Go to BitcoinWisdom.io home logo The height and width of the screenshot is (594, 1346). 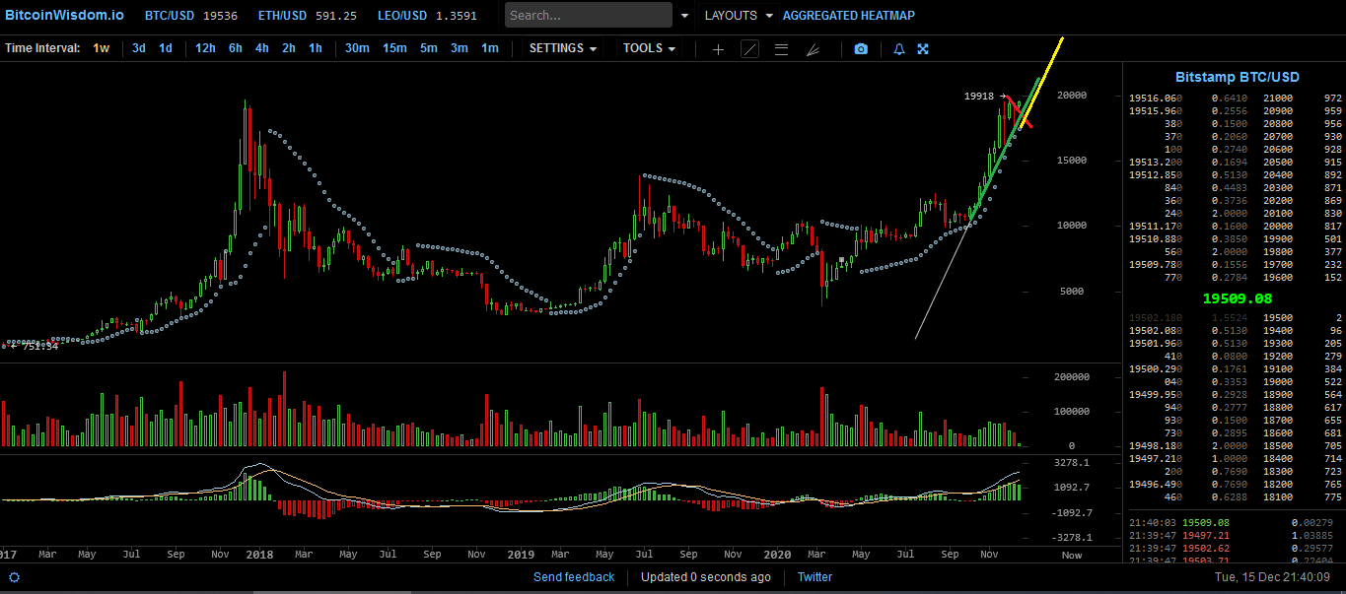pyautogui.click(x=65, y=16)
